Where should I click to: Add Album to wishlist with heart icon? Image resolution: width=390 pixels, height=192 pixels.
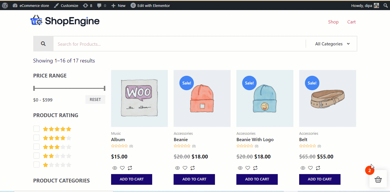[x=122, y=168]
